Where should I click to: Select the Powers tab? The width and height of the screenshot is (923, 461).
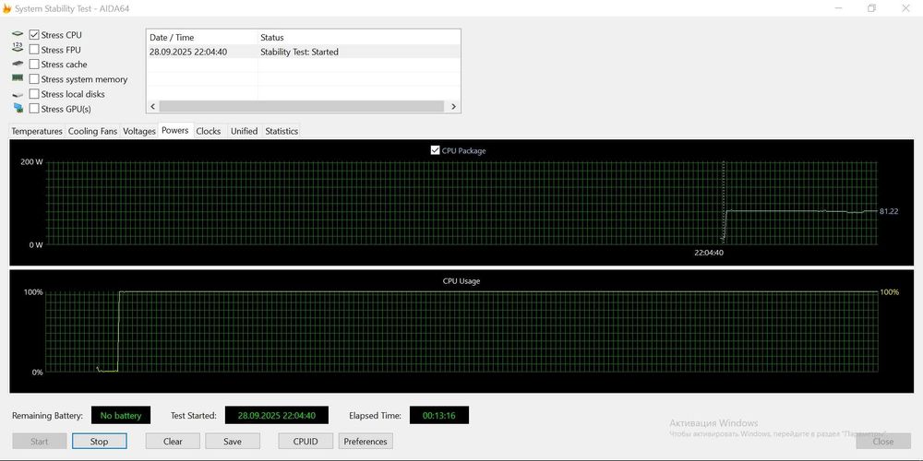coord(175,131)
